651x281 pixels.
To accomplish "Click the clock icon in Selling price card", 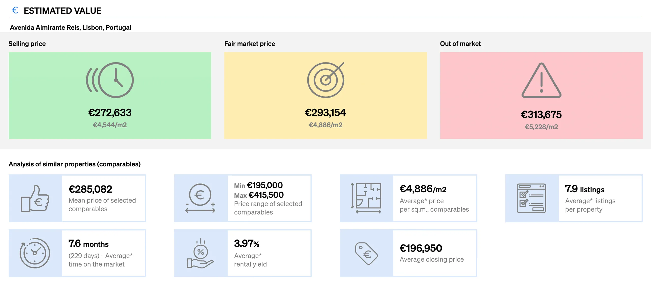I will [x=110, y=80].
